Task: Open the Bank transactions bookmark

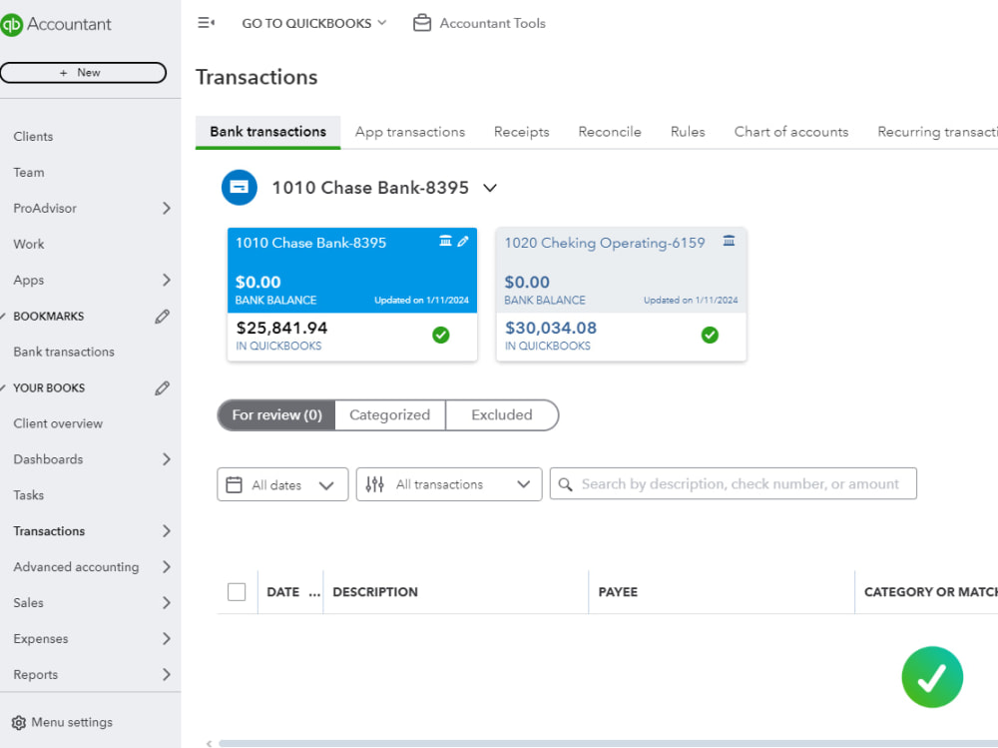Action: point(64,352)
